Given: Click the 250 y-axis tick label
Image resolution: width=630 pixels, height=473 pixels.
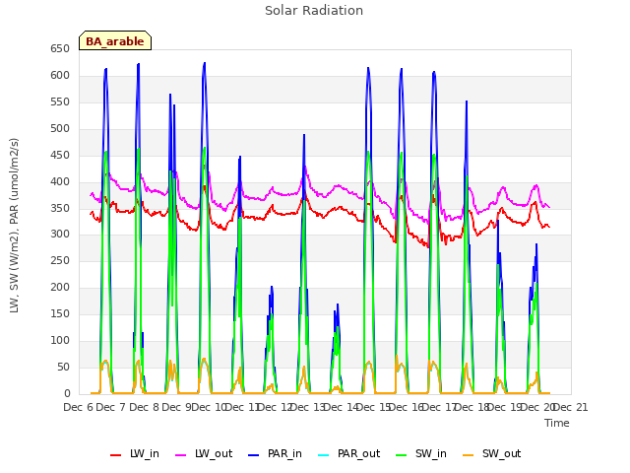Looking at the screenshot, I should pos(60,261).
